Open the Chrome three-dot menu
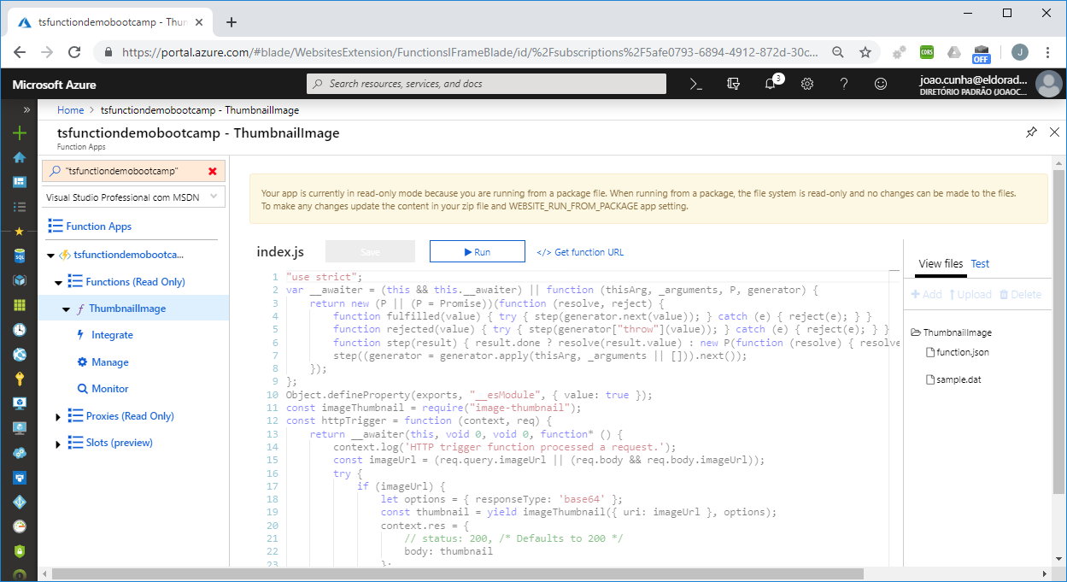Screen dimensions: 1067x582 click(1047, 52)
